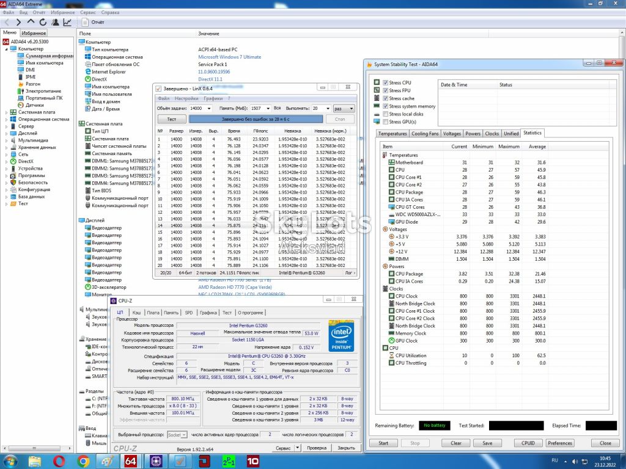Click the Up arrow in AIDA64 toolbar
Screen dimensions: 626x469
31,22
